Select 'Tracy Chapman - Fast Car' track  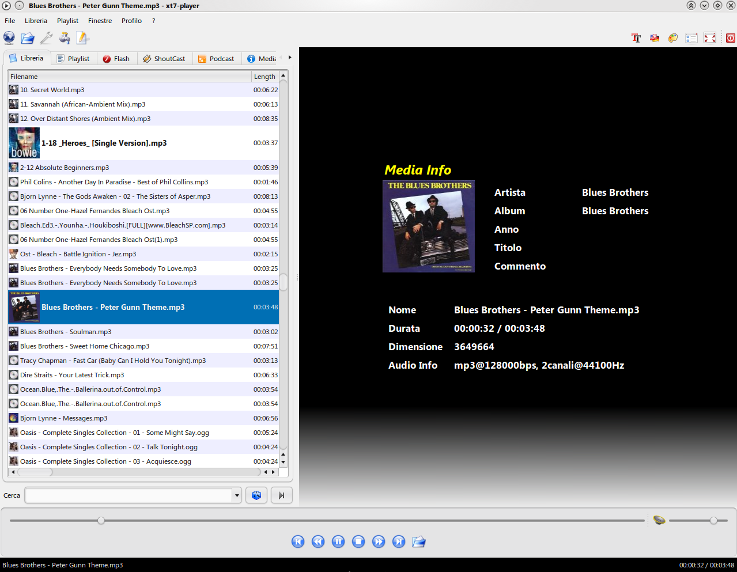tap(143, 361)
